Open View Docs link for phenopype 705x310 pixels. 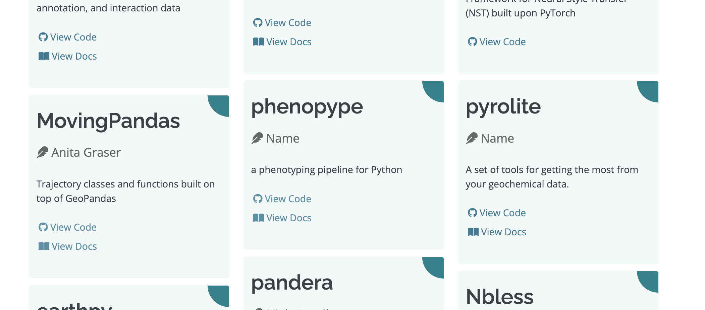coord(282,218)
